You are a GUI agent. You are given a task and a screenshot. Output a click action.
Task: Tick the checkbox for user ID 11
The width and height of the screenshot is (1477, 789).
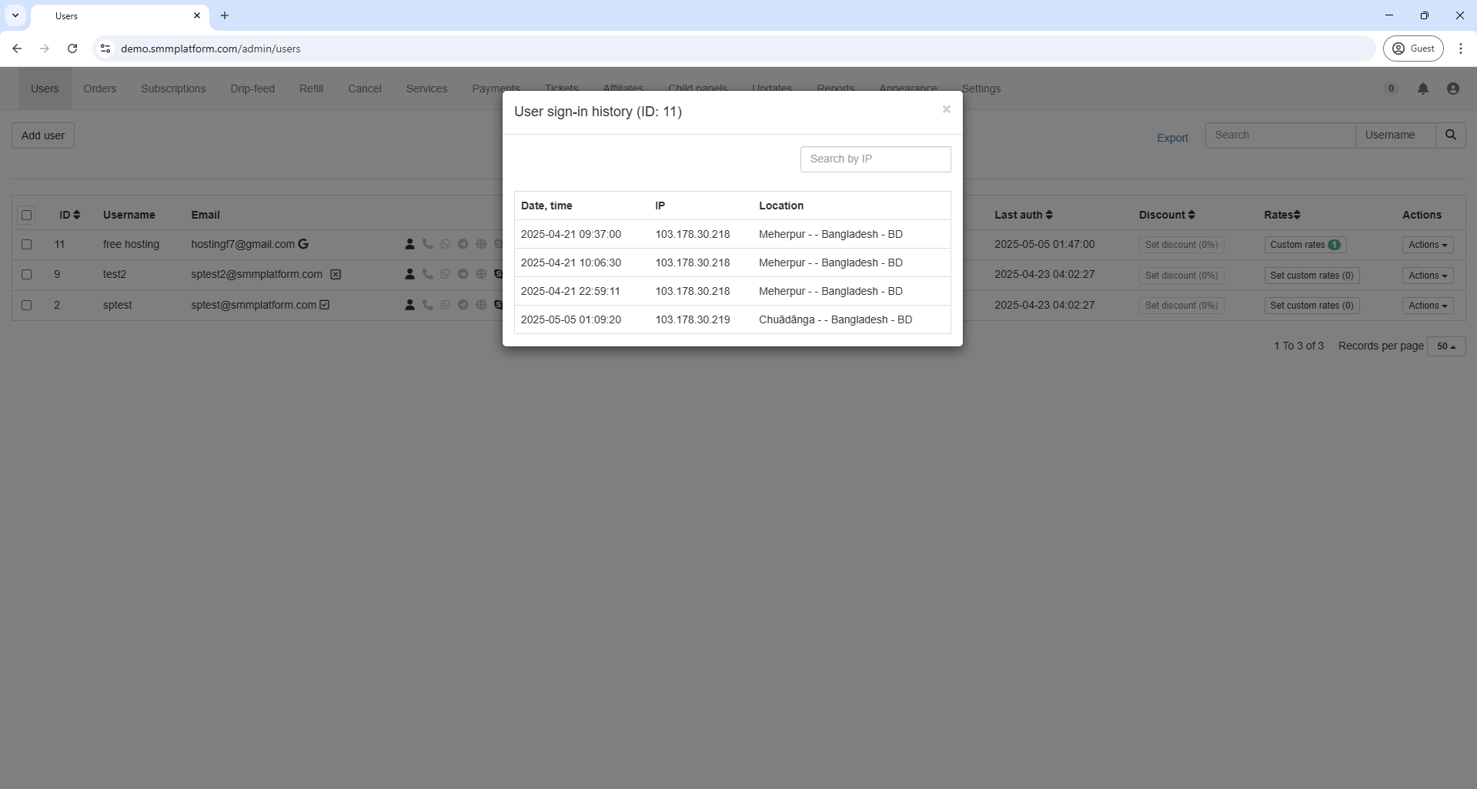click(27, 244)
